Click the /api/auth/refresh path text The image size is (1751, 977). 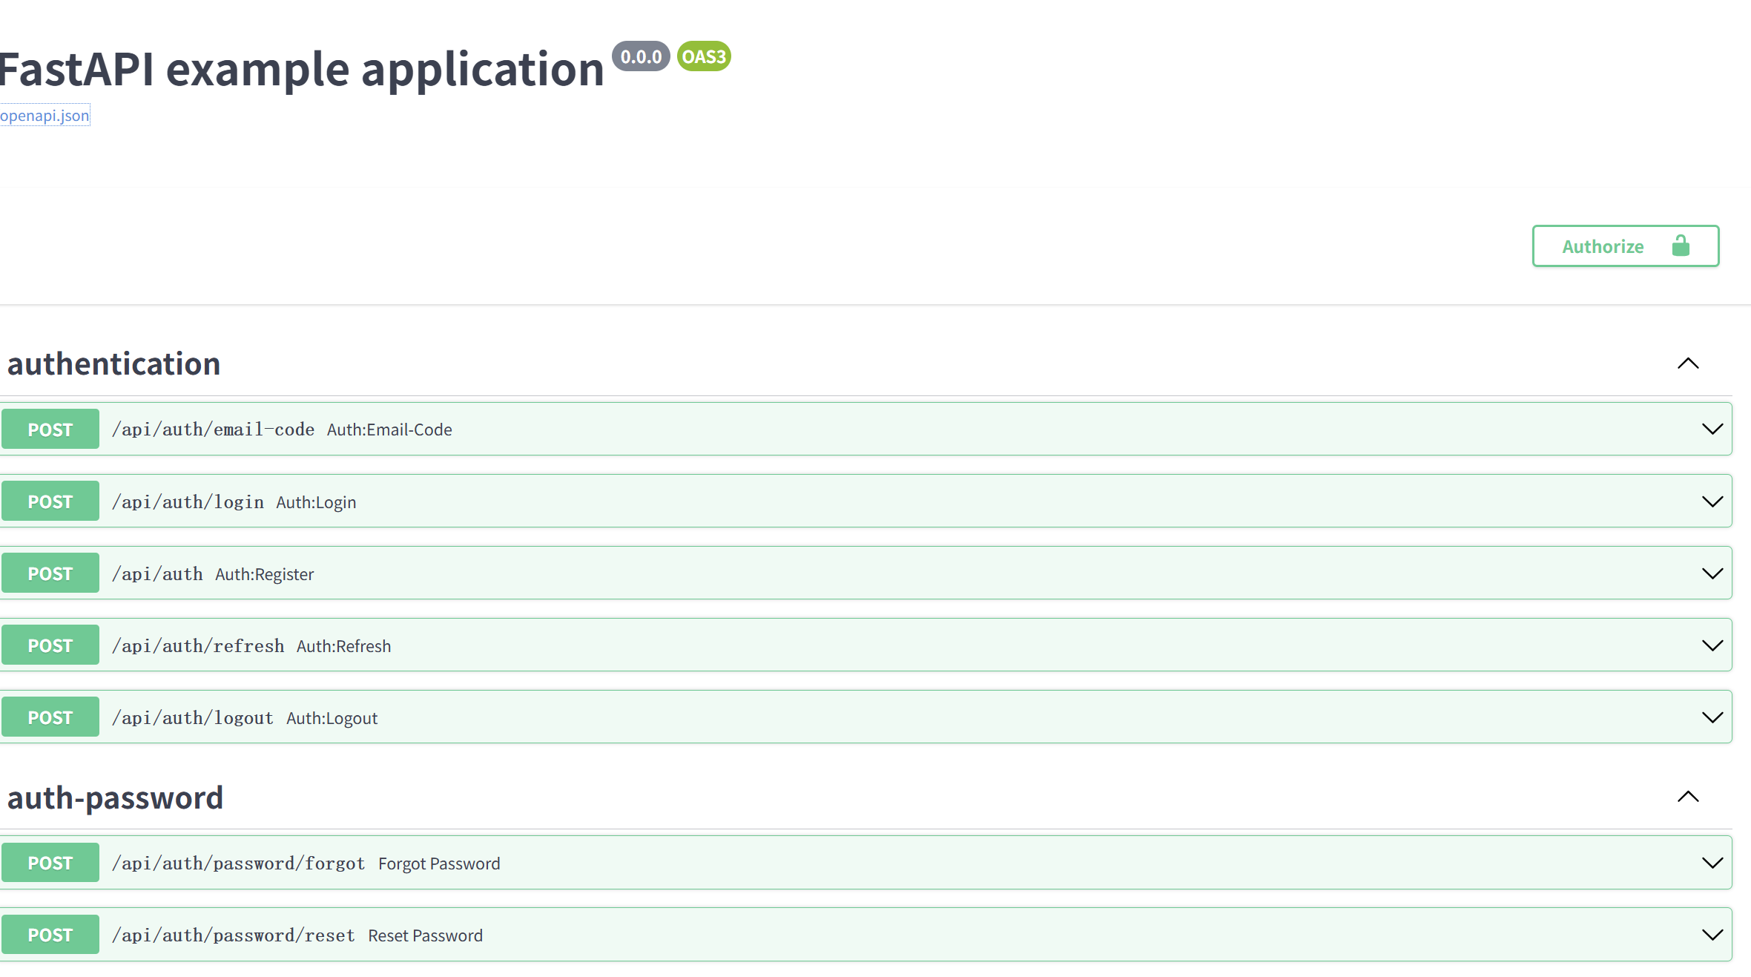198,646
